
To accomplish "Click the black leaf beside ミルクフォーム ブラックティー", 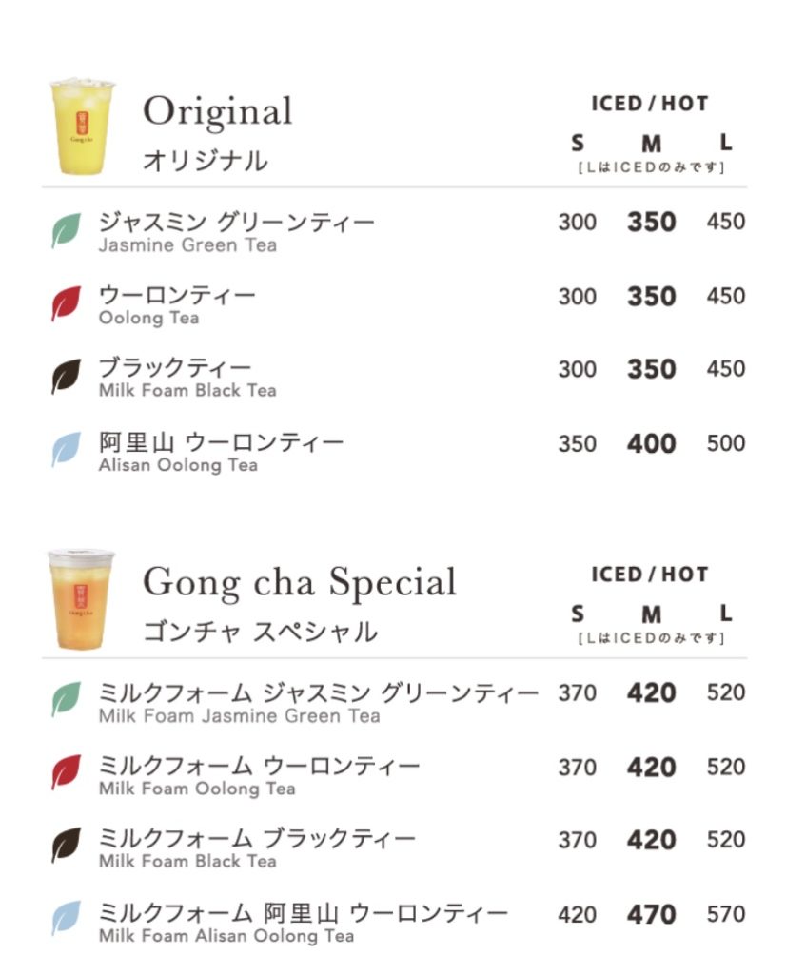I will 66,845.
